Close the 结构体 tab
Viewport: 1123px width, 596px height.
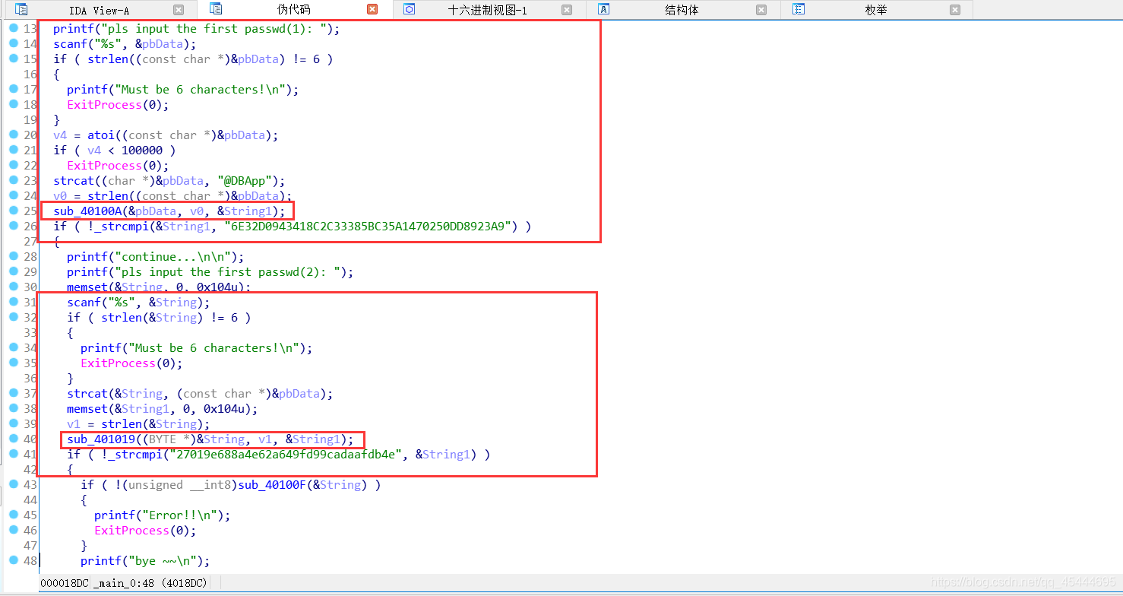761,10
